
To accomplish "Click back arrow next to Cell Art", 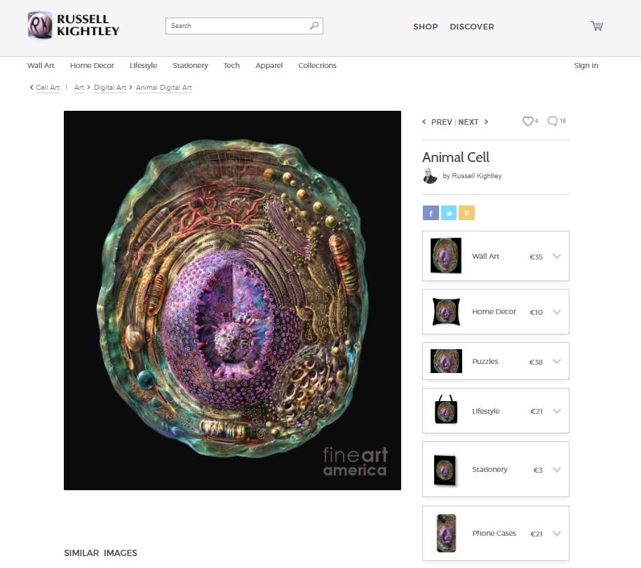I will [32, 87].
